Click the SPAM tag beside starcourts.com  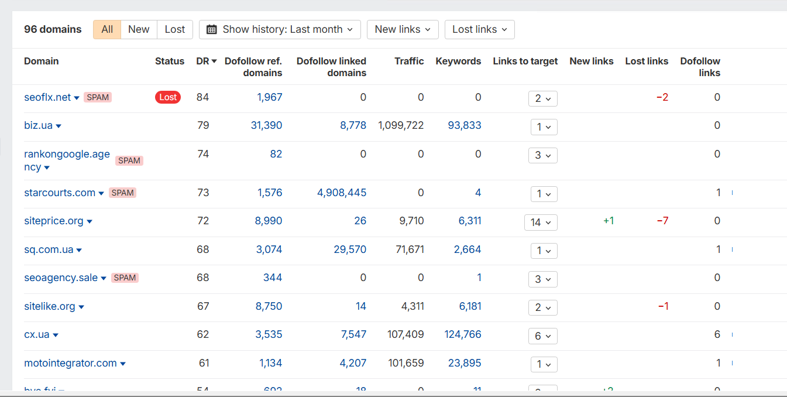coord(122,193)
